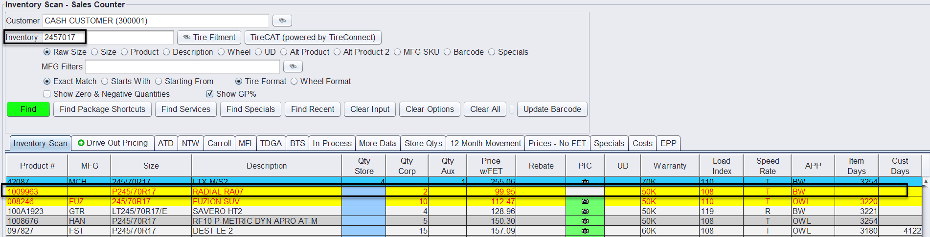Open Tire Fitment search
Image resolution: width=930 pixels, height=237 pixels.
point(209,38)
